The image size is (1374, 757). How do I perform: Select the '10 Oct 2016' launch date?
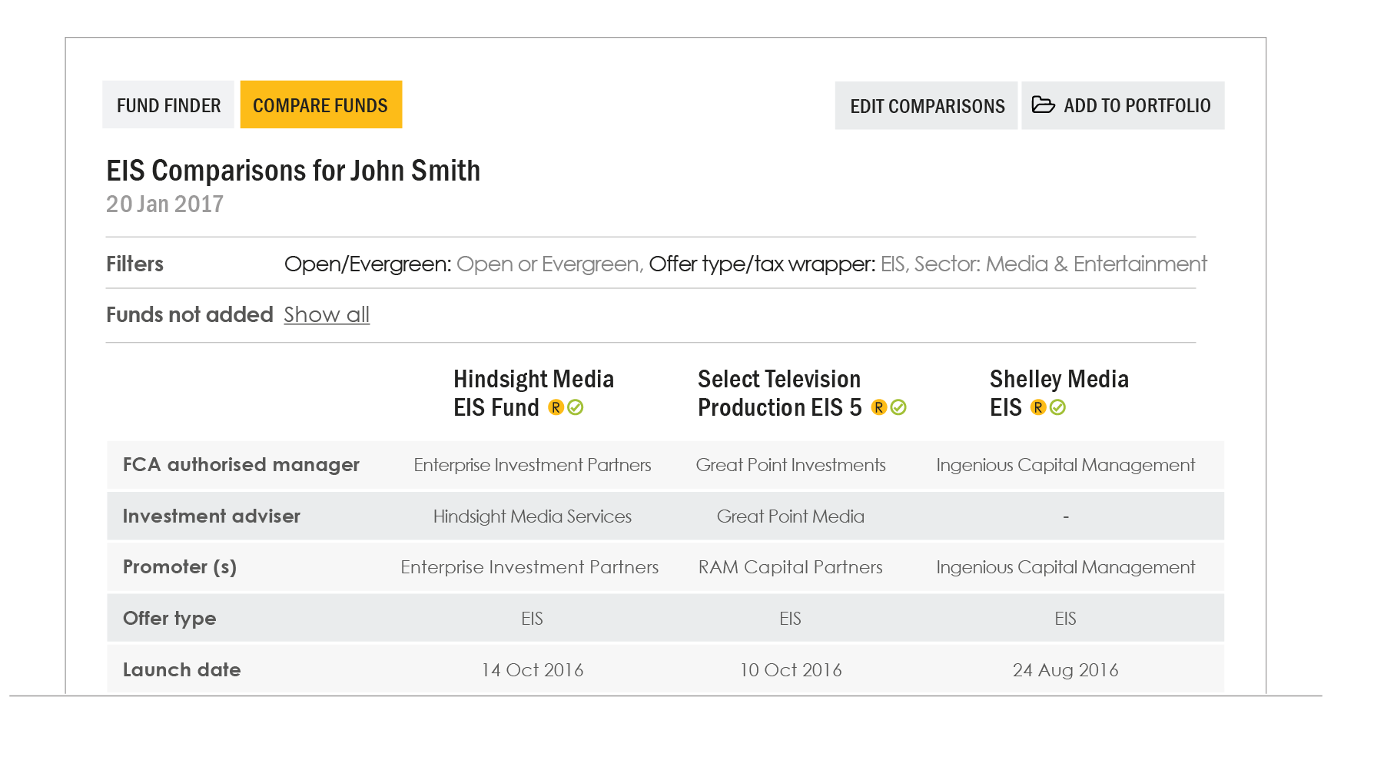click(791, 670)
